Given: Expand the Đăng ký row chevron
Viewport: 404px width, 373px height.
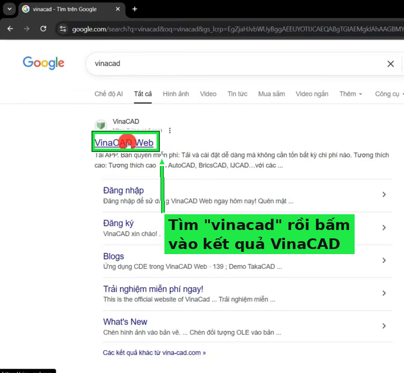Looking at the screenshot, I should coord(384,228).
